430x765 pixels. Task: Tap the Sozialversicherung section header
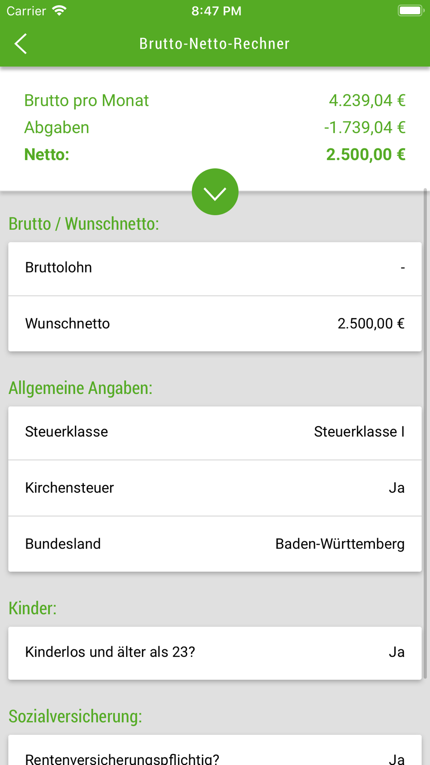click(75, 716)
